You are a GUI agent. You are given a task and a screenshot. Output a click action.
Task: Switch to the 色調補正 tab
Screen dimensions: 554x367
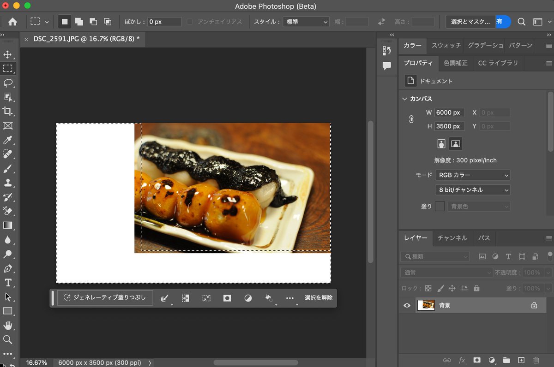tap(455, 63)
